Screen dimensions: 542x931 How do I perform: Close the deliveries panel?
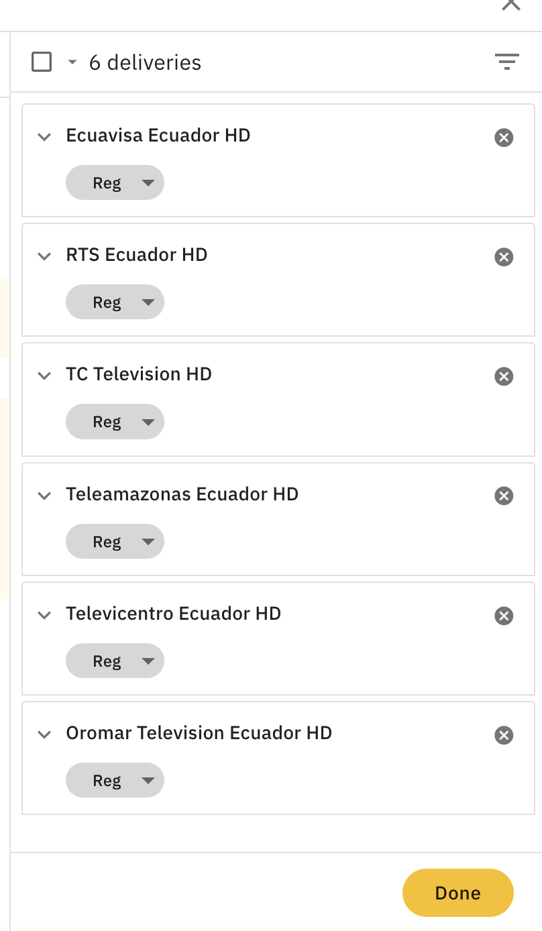click(x=511, y=5)
